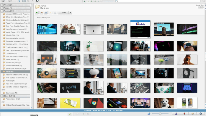
Task: Click the Upload button
Action: point(63,13)
